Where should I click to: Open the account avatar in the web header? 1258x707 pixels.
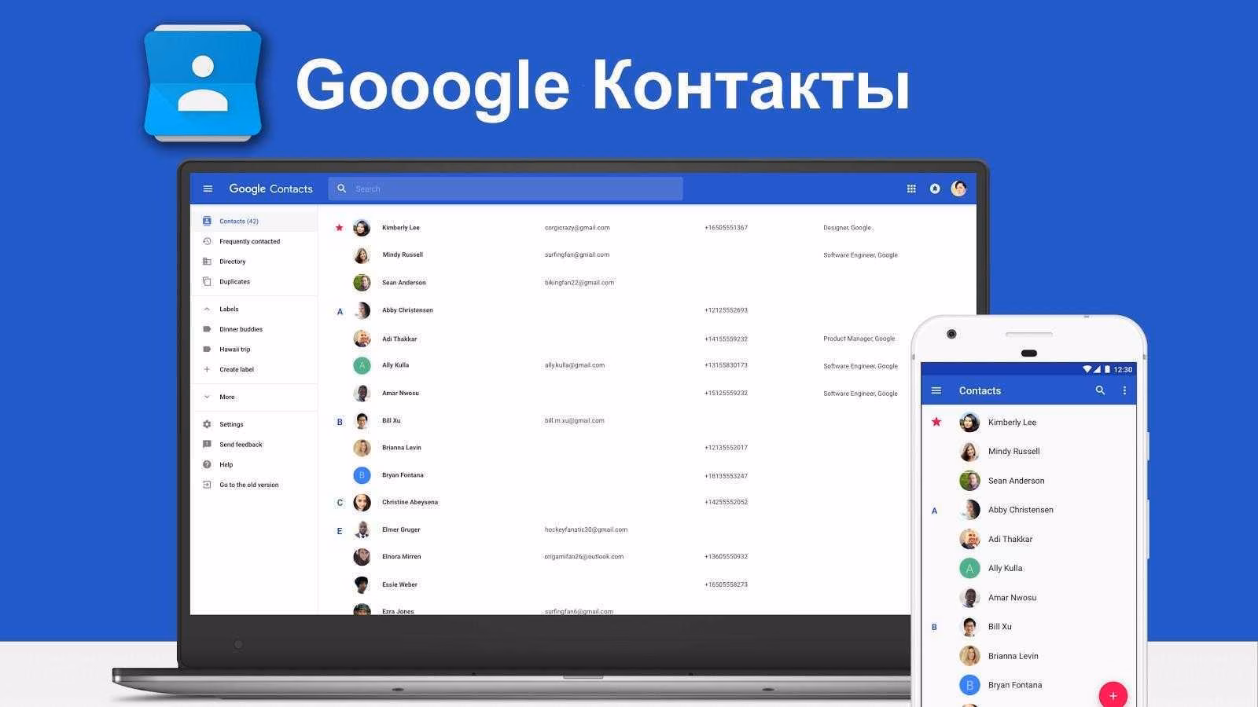[958, 189]
